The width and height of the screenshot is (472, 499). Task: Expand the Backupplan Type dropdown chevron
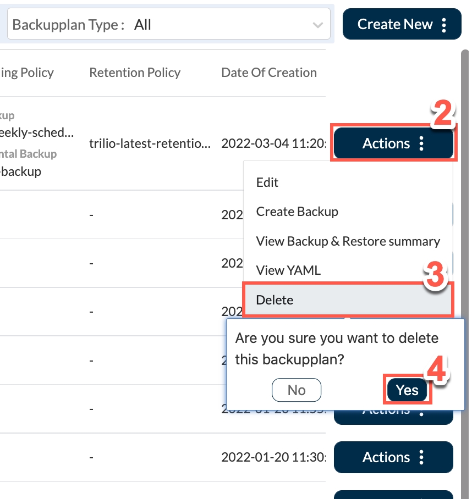tap(317, 25)
